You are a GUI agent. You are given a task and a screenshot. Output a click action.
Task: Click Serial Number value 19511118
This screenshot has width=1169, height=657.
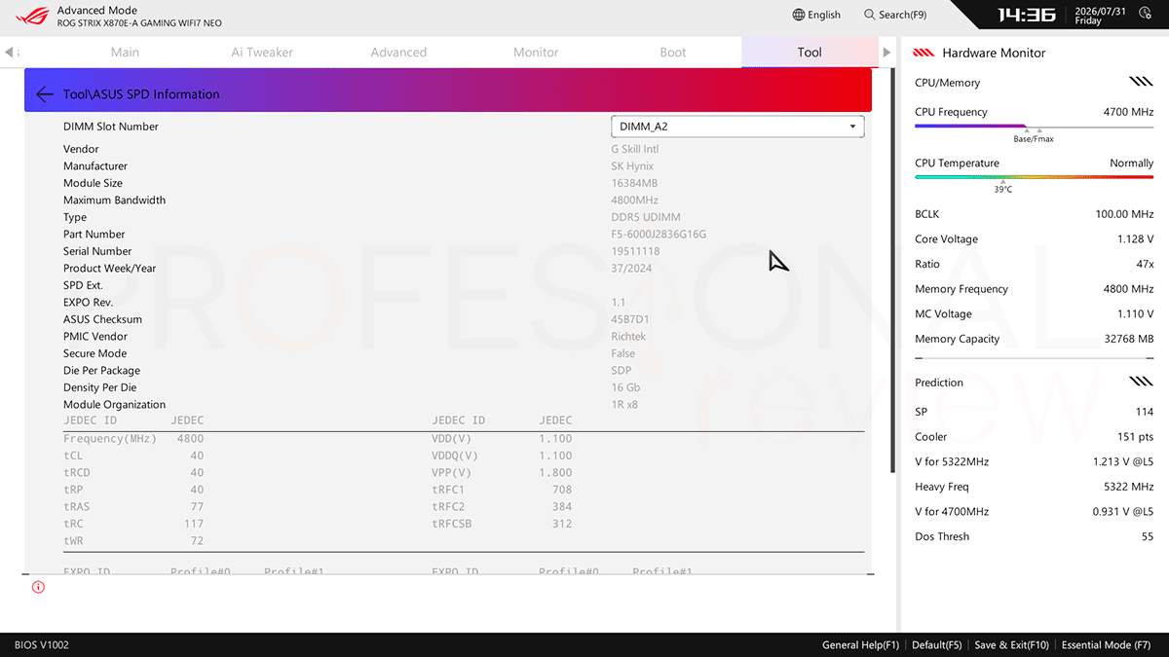coord(635,251)
